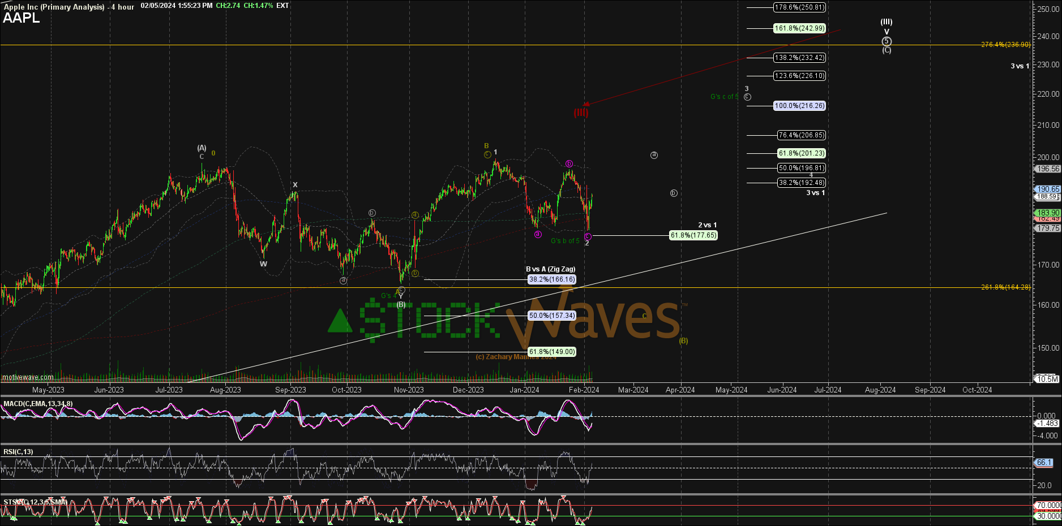Image resolution: width=1062 pixels, height=526 pixels.
Task: Click the 179.75 price axis marker
Action: click(1047, 228)
